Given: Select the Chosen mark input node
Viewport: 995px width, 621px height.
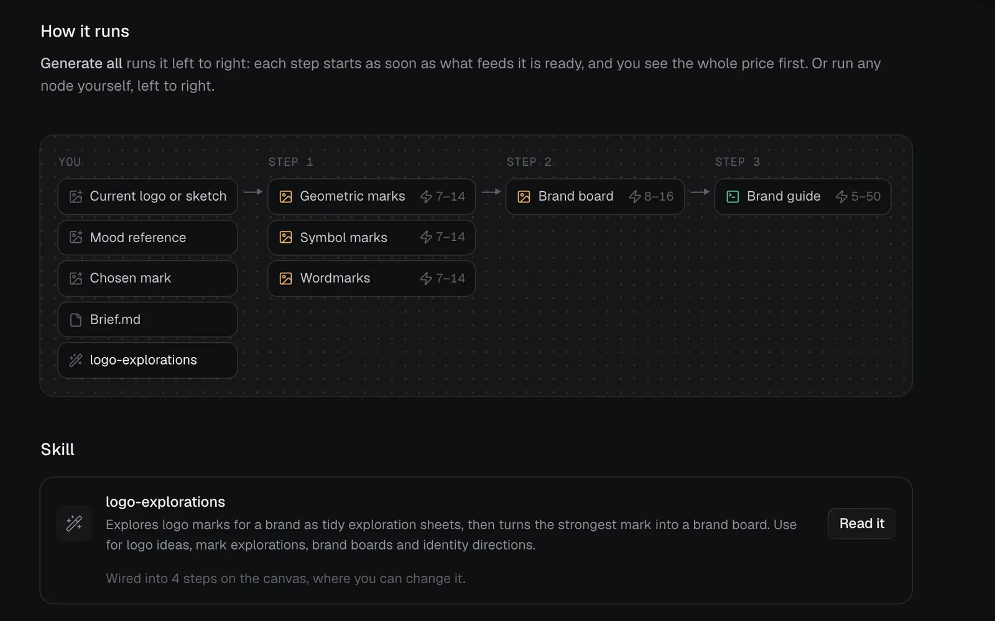Looking at the screenshot, I should coord(147,278).
